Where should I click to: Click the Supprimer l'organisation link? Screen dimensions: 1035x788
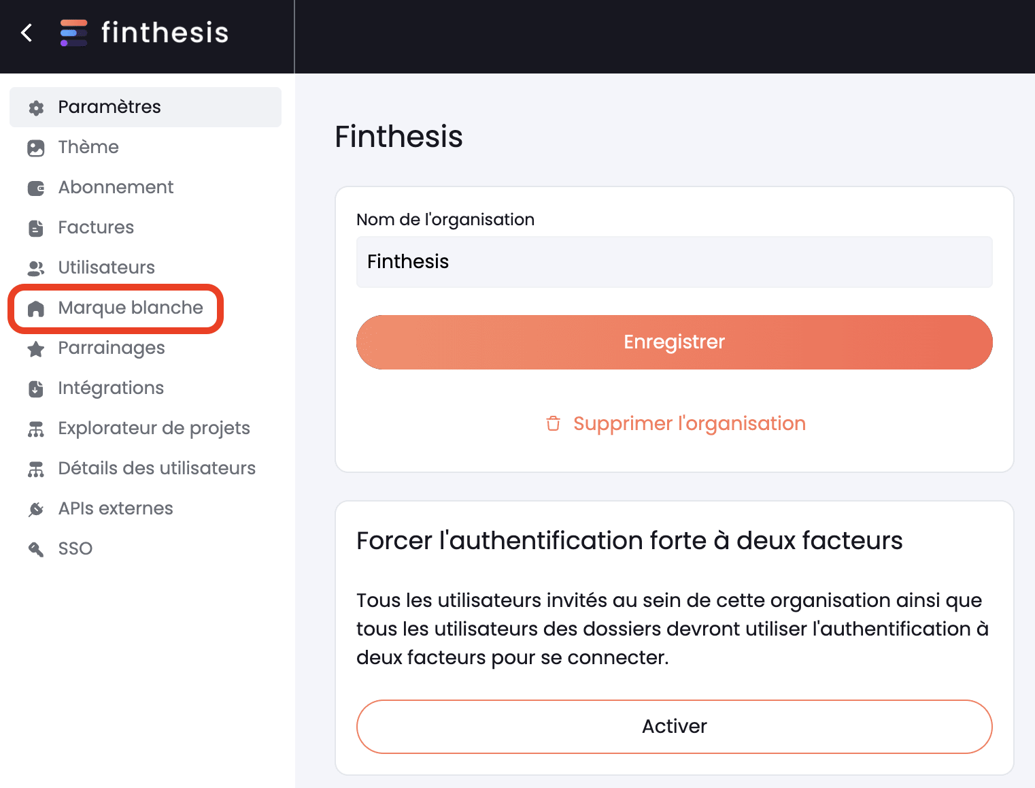click(x=690, y=423)
